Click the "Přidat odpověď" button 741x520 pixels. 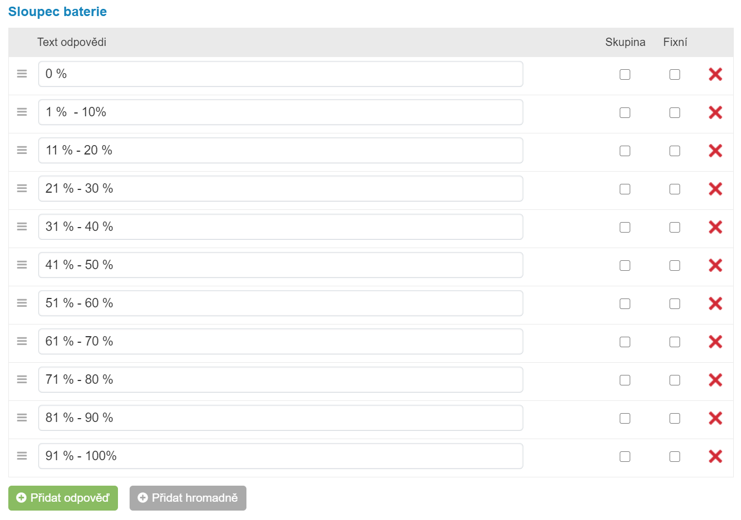pos(63,498)
